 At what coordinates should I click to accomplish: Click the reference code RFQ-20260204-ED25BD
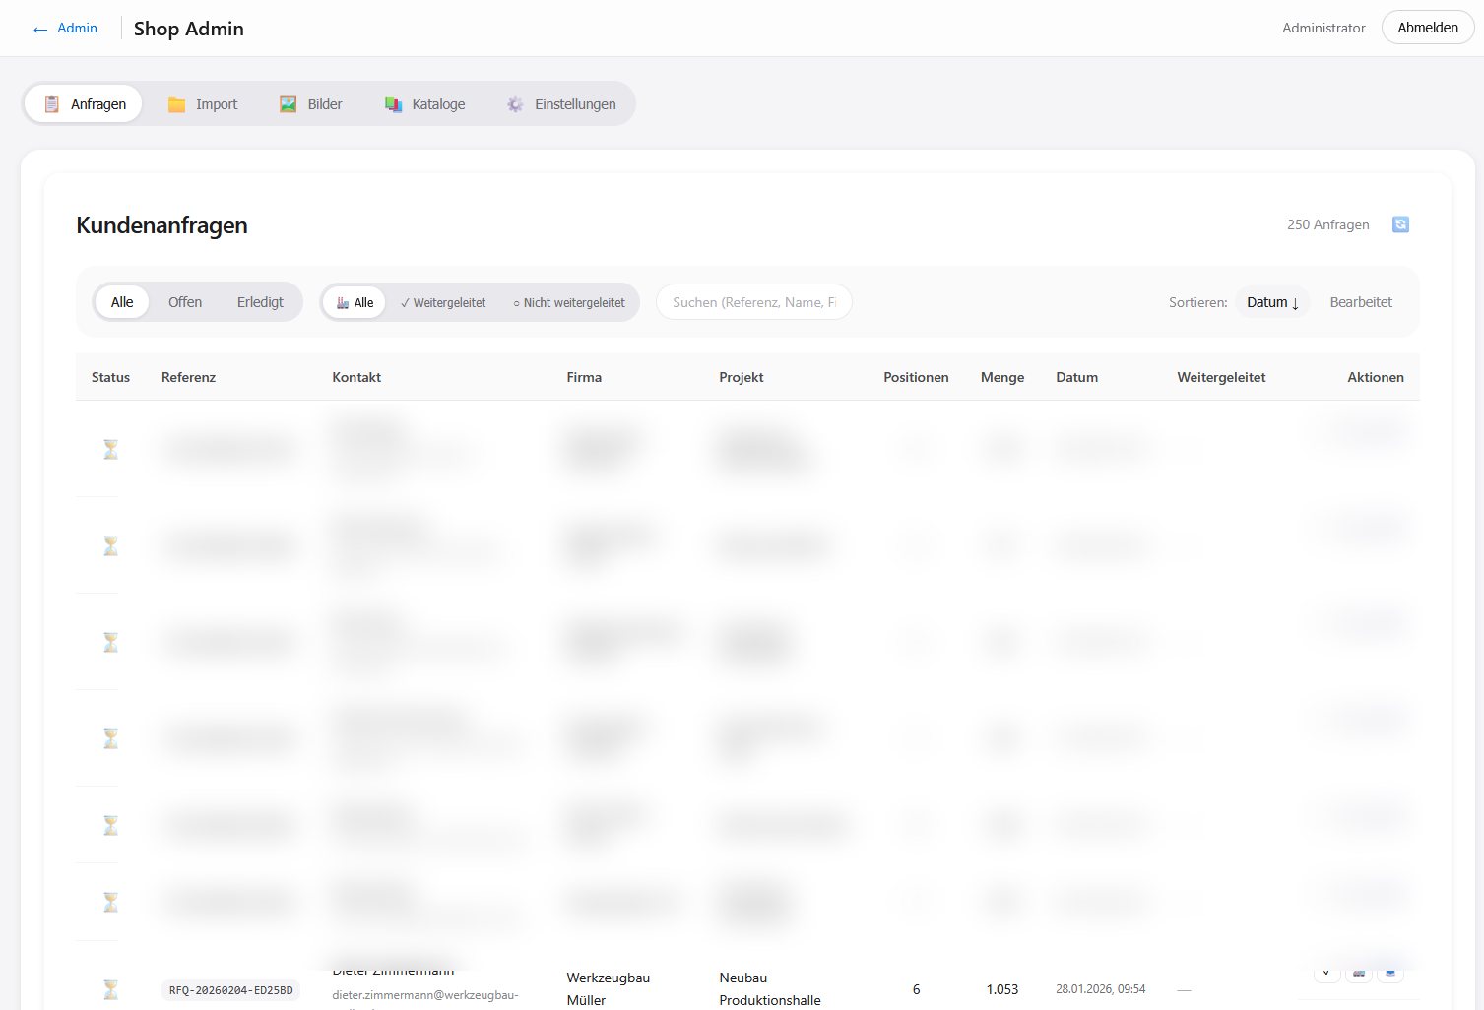pyautogui.click(x=230, y=990)
